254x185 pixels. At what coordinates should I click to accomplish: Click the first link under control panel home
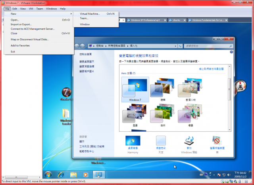click(87, 62)
